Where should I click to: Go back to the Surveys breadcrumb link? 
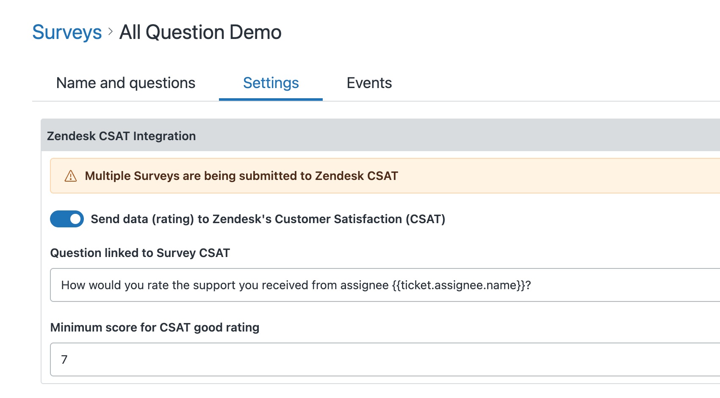67,32
